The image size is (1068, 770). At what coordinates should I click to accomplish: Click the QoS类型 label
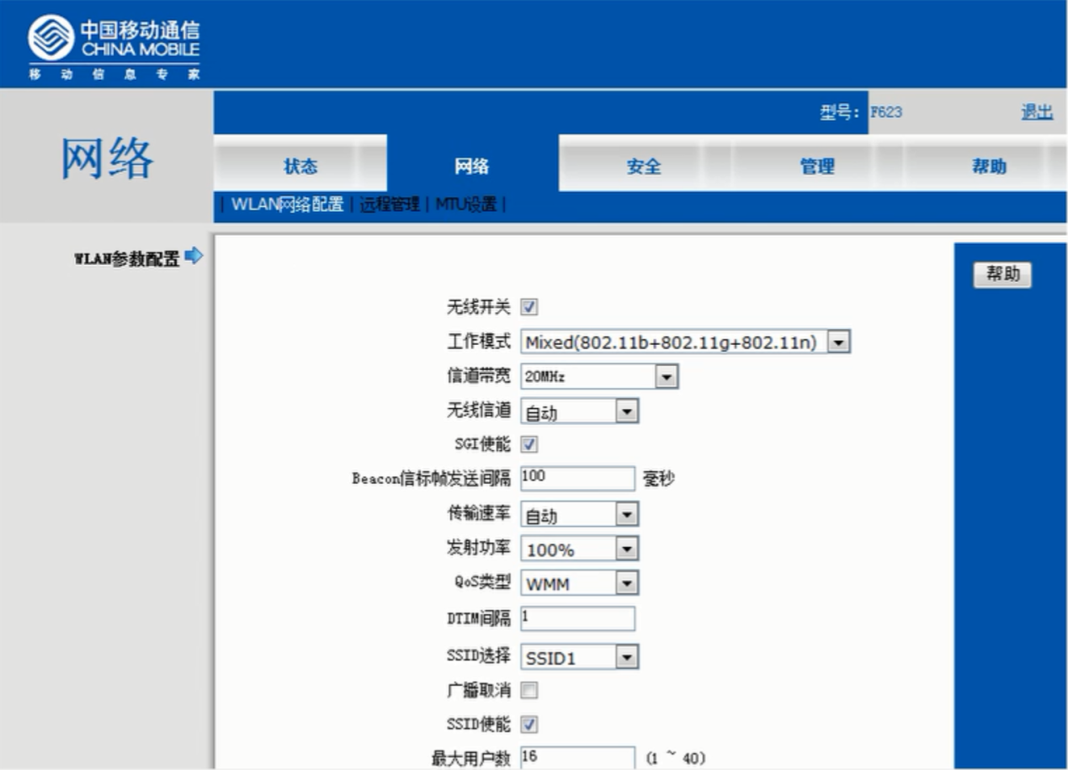coord(482,582)
